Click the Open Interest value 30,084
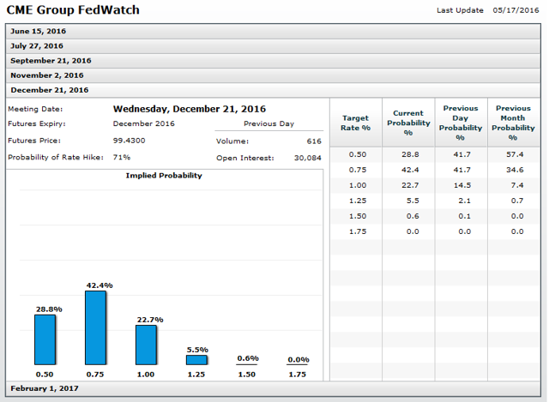This screenshot has width=549, height=402. pyautogui.click(x=308, y=158)
